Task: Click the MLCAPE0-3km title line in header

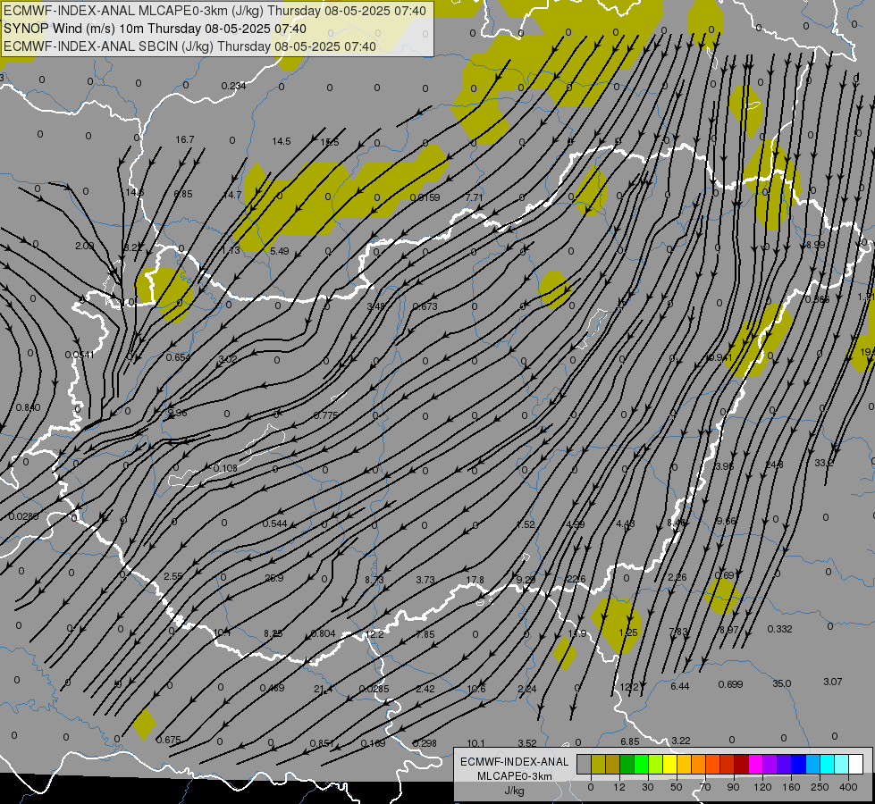Action: tap(215, 11)
